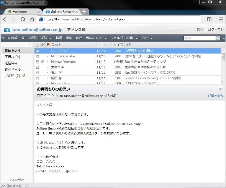Screen dimensions: 226x188
Task: Open 営業本部全体会議のお知らせ message
Action: (145, 67)
